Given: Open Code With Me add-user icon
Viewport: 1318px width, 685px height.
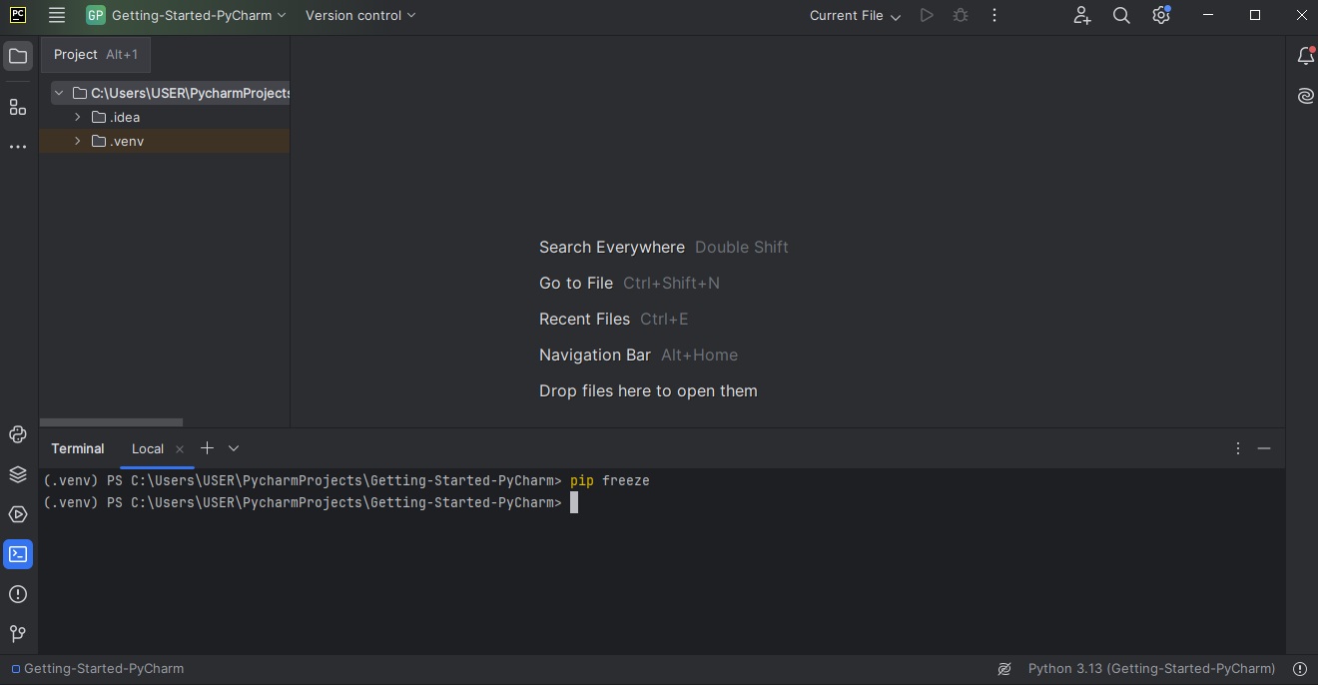Looking at the screenshot, I should (1082, 15).
